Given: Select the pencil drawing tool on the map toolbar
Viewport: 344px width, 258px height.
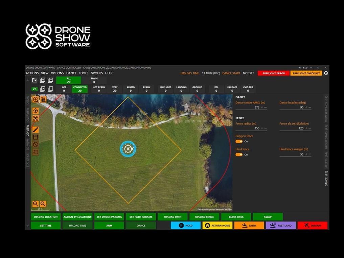Looking at the screenshot, I should [35, 130].
